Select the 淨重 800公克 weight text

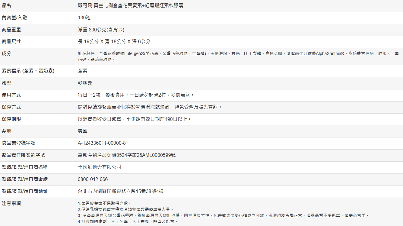coord(101,30)
